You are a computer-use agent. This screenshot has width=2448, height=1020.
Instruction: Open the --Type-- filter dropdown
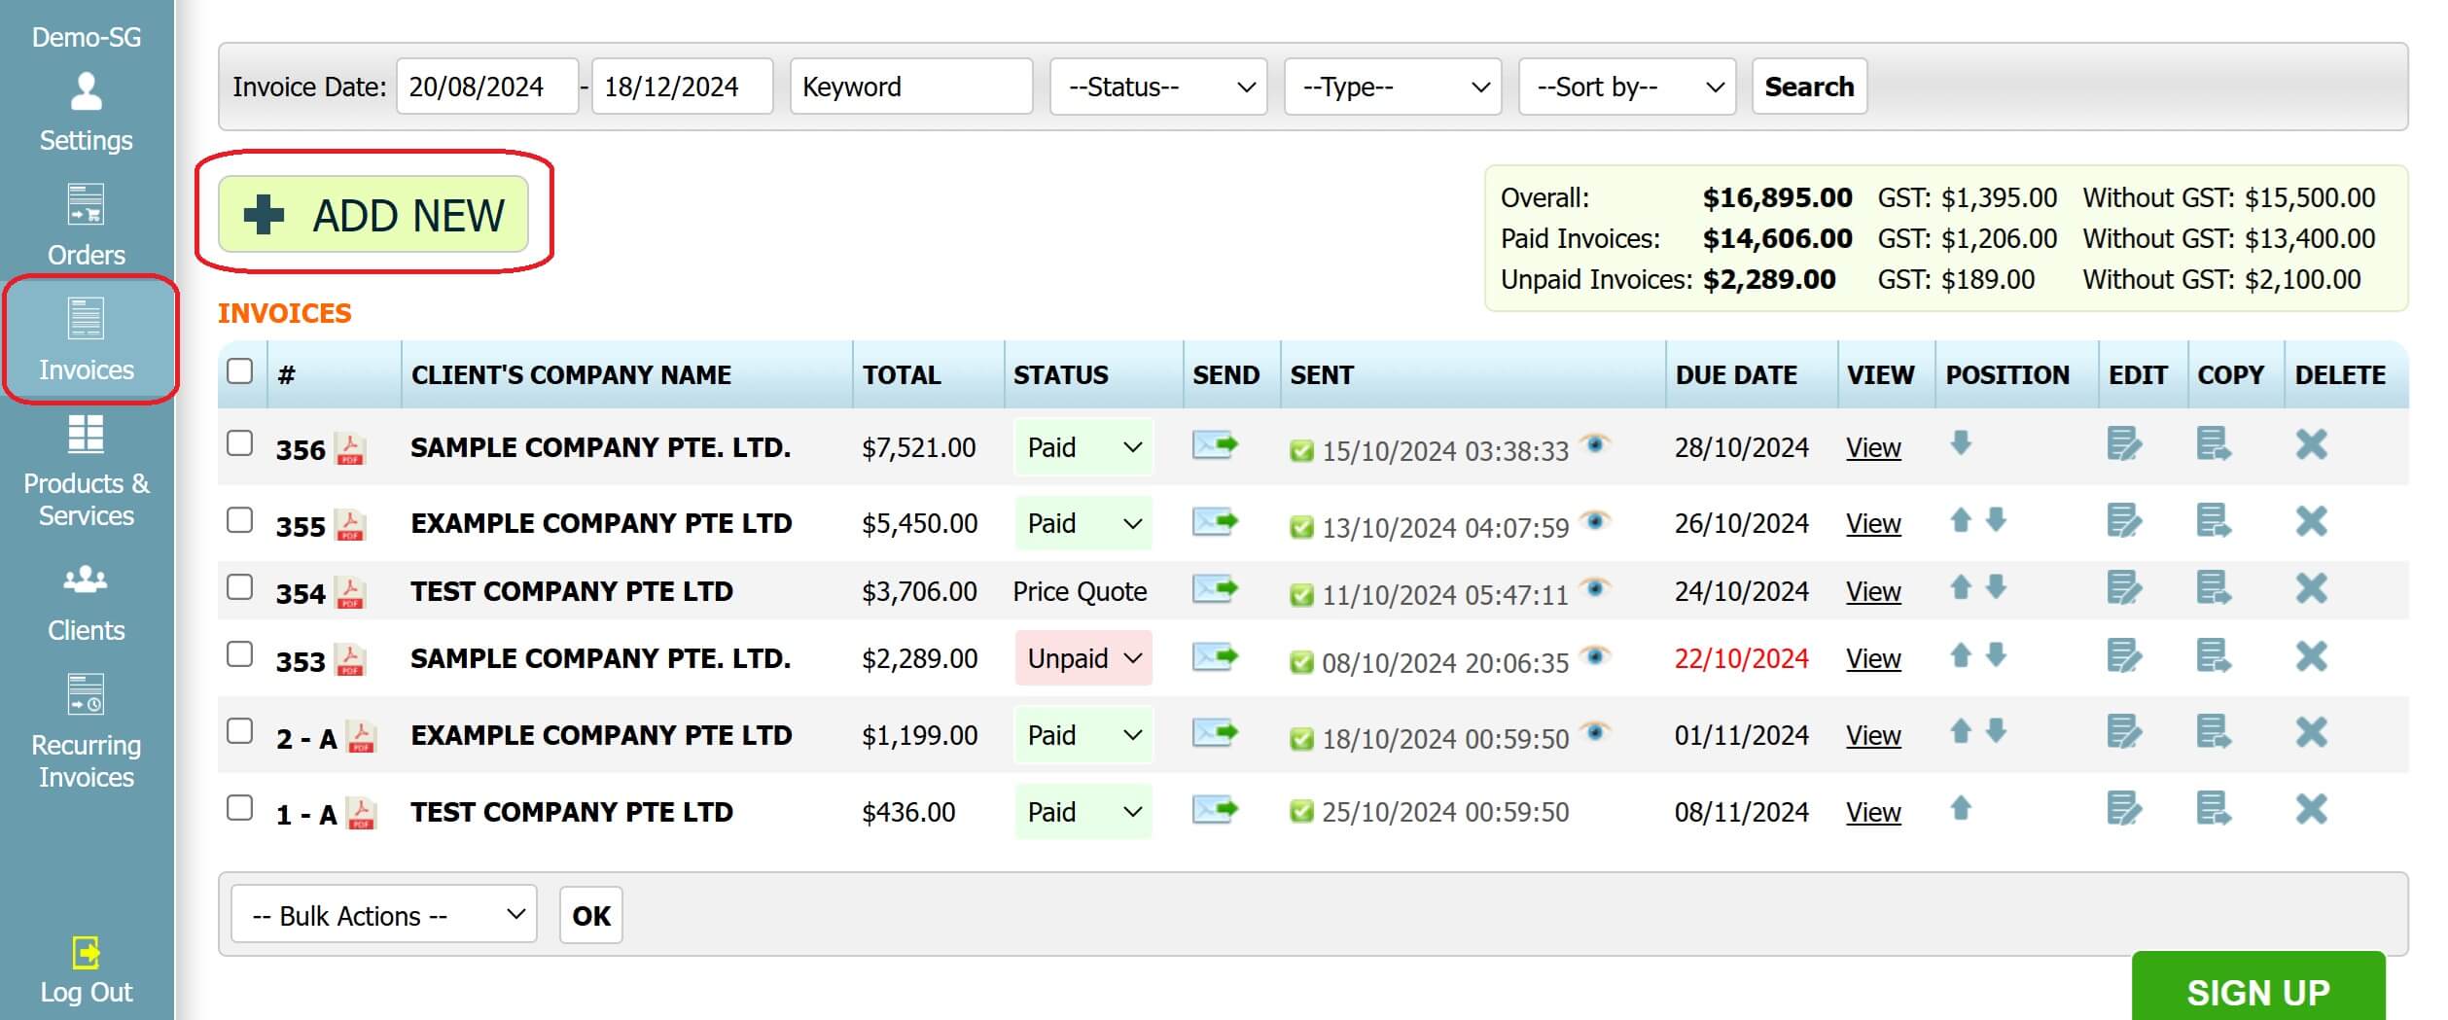point(1393,87)
